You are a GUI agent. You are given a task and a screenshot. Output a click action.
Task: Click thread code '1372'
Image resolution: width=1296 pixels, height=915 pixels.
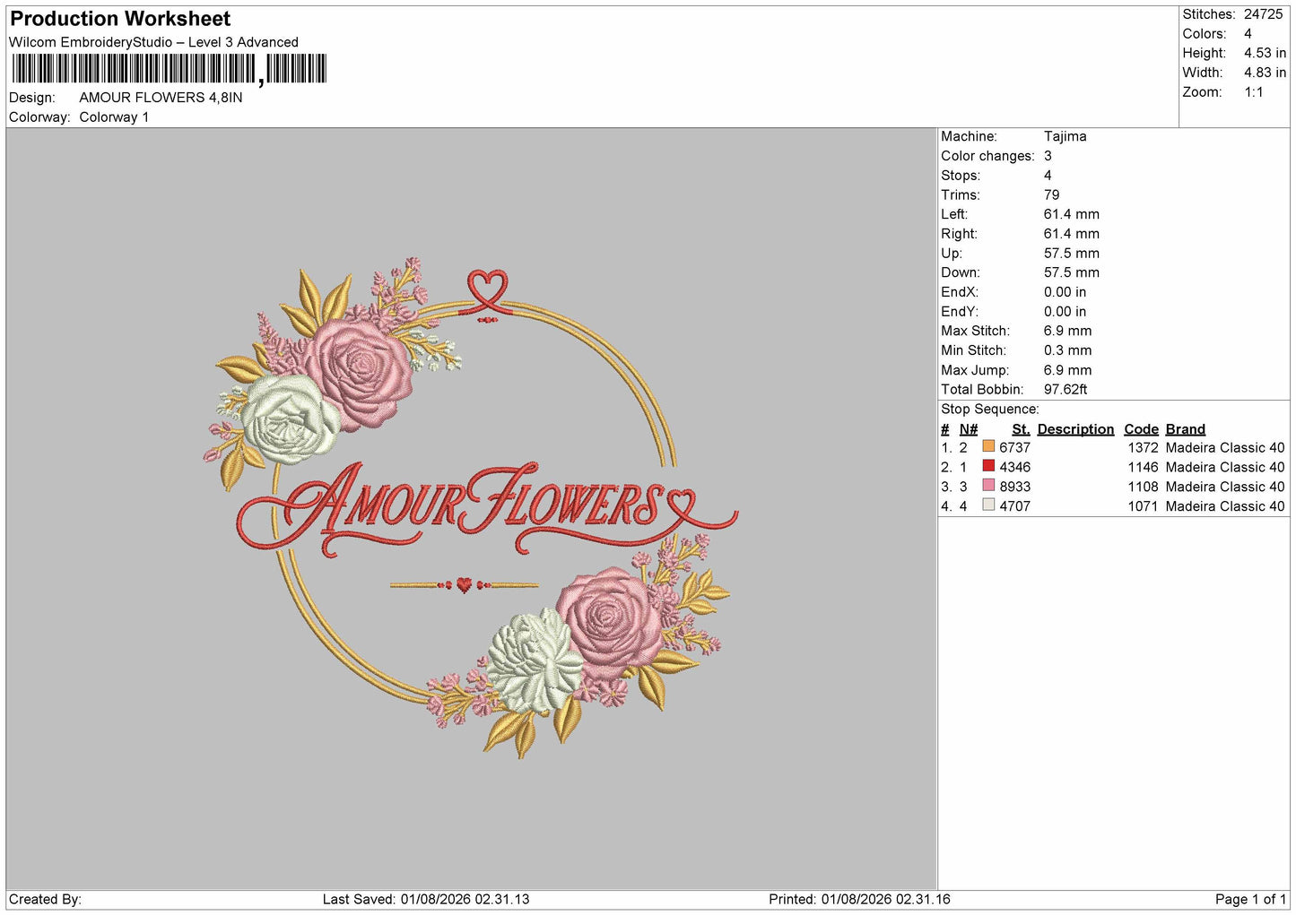click(x=1143, y=447)
